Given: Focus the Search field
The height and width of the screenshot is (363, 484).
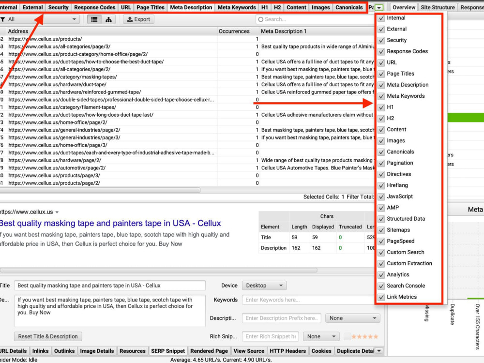Looking at the screenshot, I should [x=315, y=19].
